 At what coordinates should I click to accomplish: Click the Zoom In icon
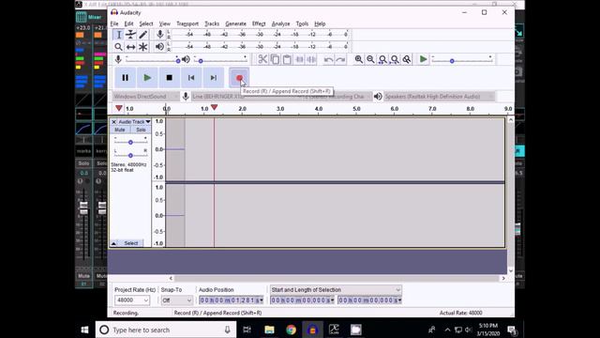[x=358, y=59]
